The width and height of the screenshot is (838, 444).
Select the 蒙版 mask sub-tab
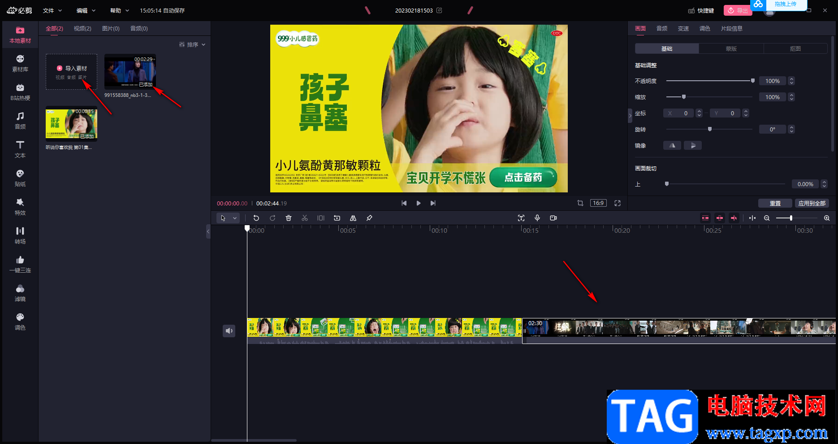coord(731,48)
